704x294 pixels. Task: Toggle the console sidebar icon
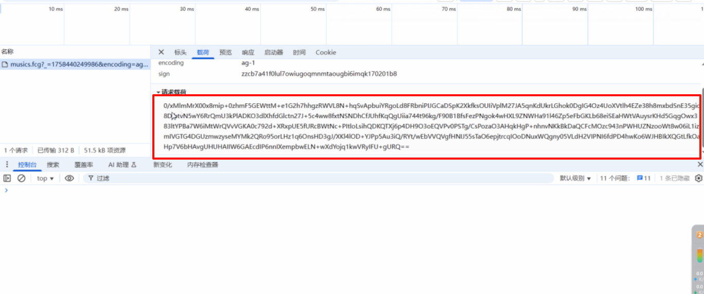point(7,178)
